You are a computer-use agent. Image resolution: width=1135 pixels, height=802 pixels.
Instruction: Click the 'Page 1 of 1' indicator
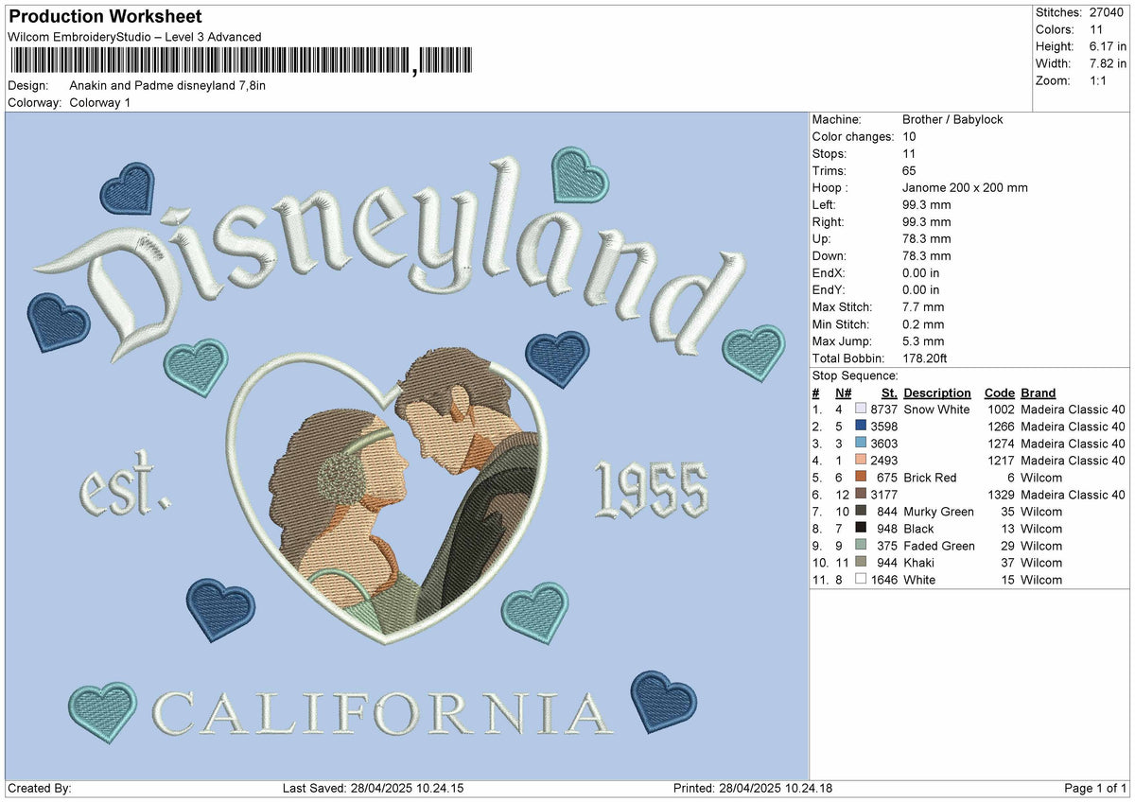tap(1095, 788)
